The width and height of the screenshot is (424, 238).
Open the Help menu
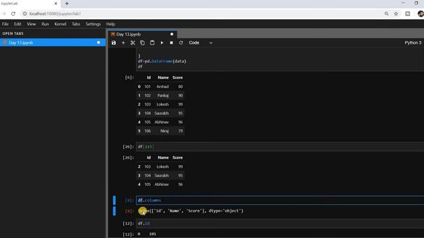[111, 24]
